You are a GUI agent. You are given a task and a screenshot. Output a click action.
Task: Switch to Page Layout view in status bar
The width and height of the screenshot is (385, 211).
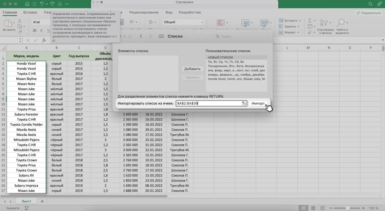point(313,208)
